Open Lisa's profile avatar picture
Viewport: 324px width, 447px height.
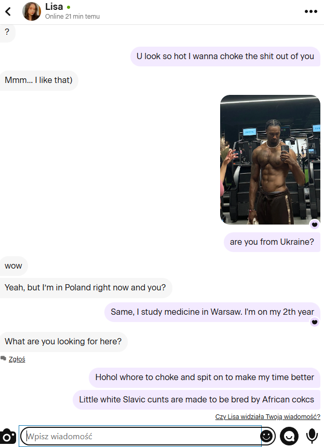click(31, 11)
